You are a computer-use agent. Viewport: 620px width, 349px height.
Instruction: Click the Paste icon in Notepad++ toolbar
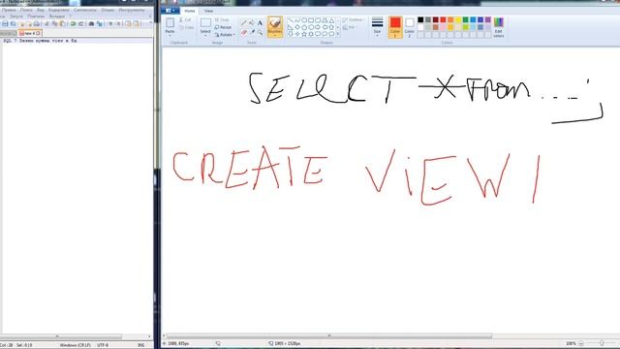click(x=62, y=23)
